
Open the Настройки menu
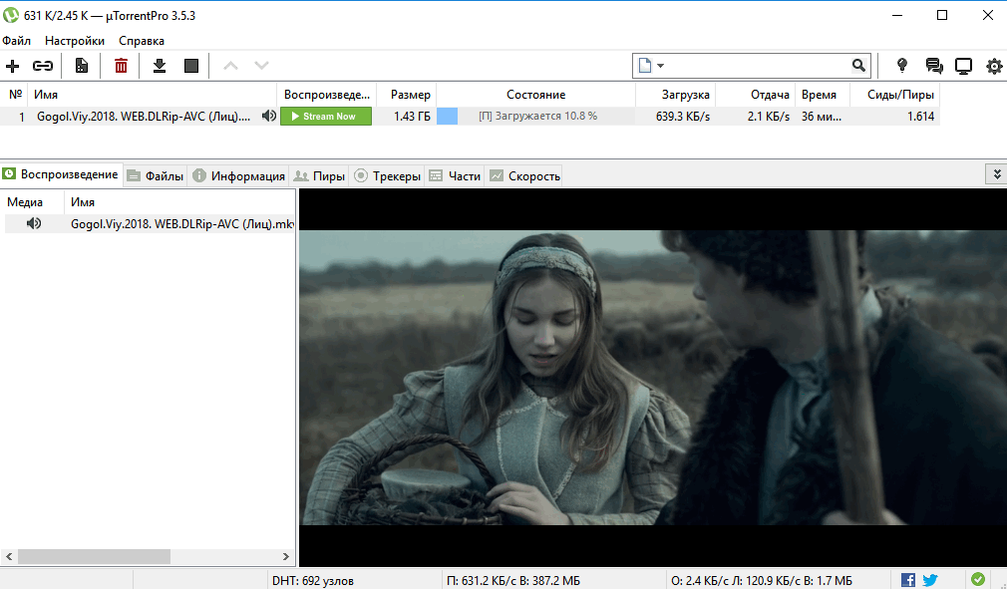tap(75, 41)
